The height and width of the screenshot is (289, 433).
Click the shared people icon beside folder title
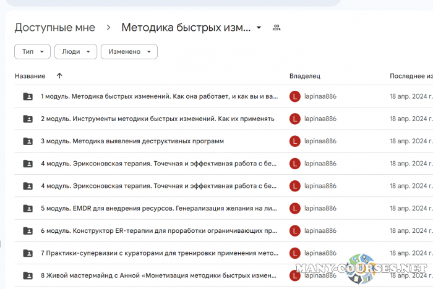(277, 27)
